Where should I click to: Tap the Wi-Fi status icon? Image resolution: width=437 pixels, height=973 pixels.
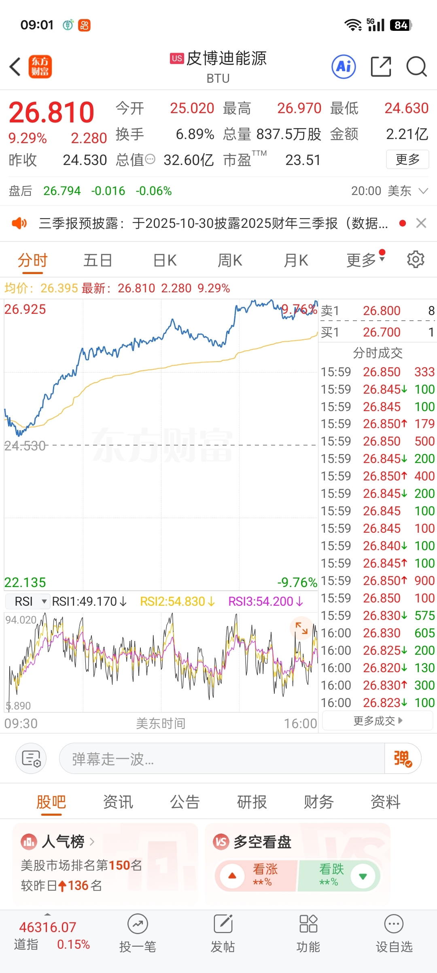(x=353, y=25)
